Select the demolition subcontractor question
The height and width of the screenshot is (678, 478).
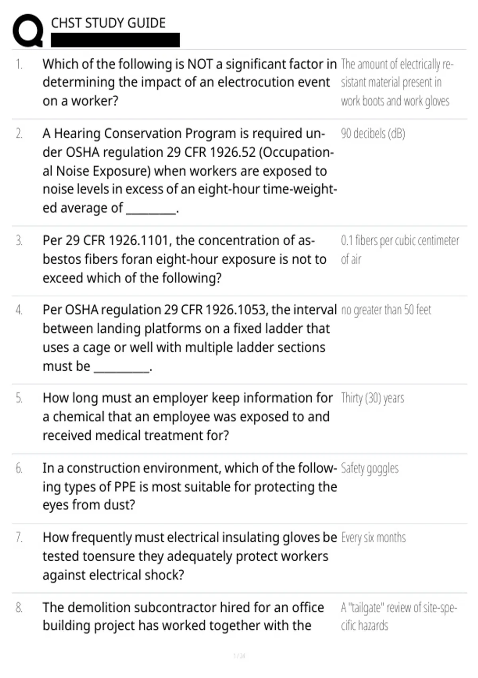(183, 616)
